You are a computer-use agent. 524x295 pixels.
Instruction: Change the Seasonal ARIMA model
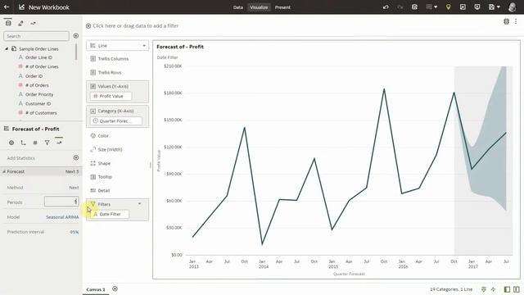coord(62,217)
